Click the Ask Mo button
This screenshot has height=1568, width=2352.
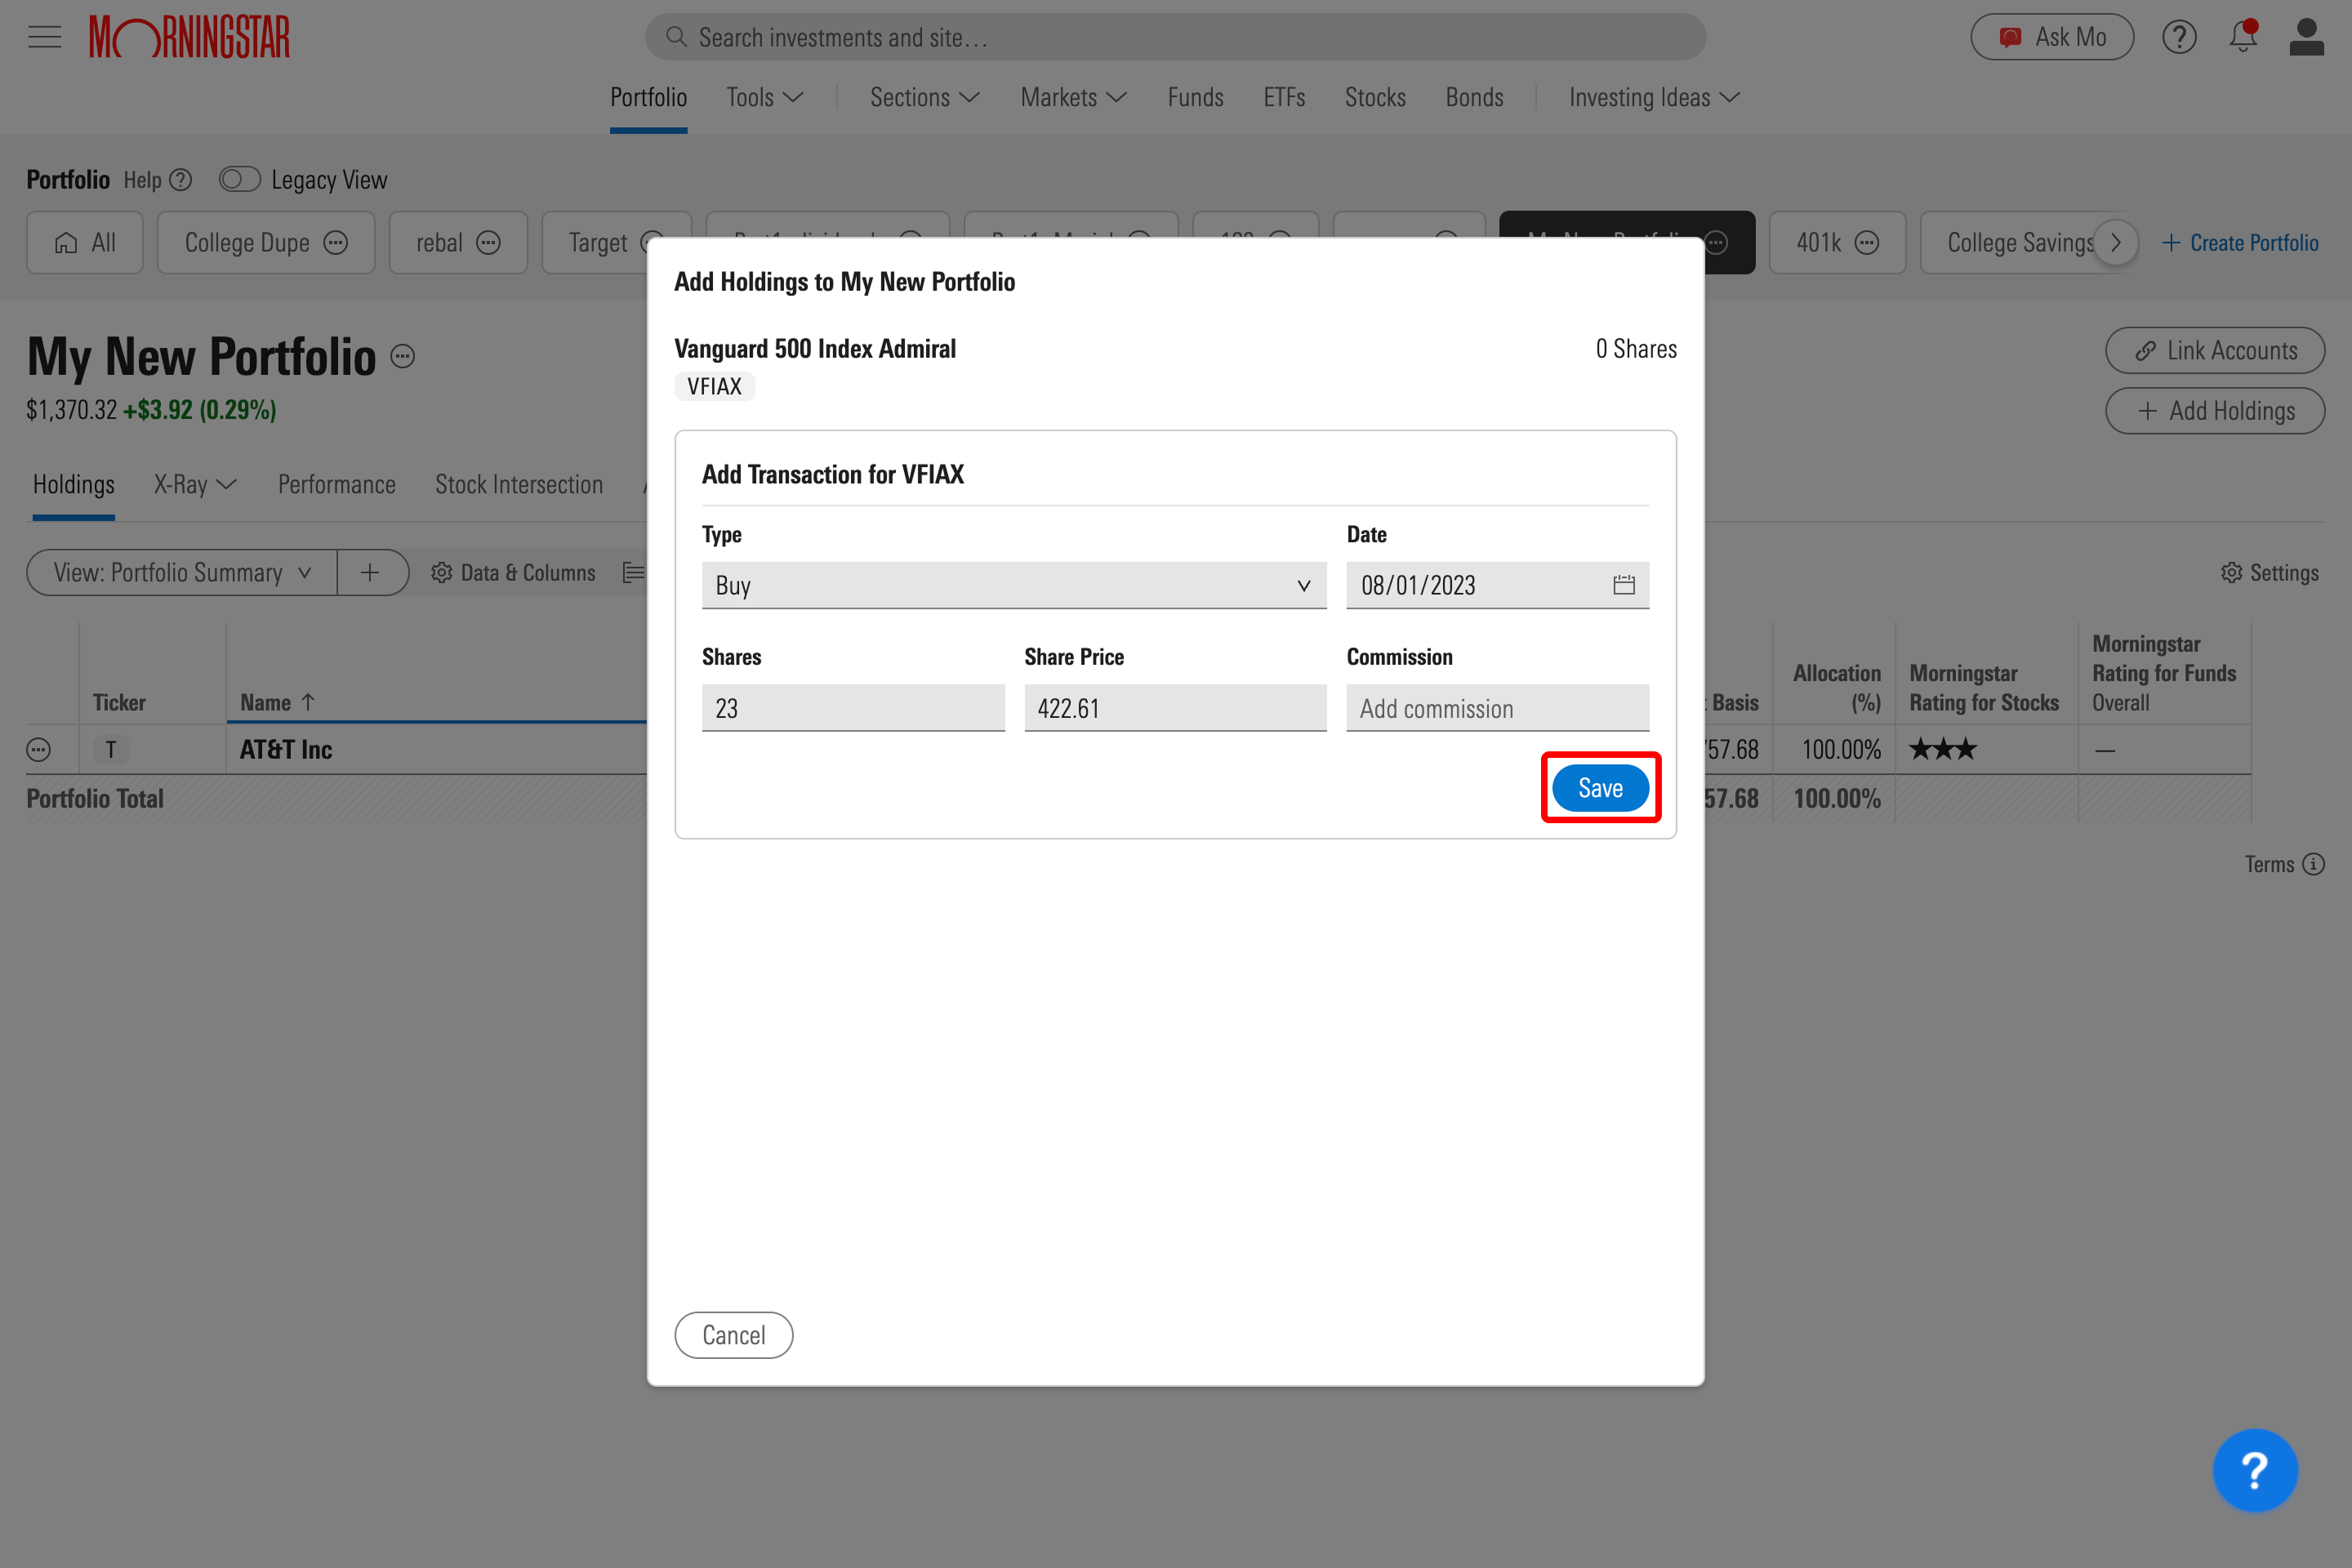click(x=2052, y=37)
